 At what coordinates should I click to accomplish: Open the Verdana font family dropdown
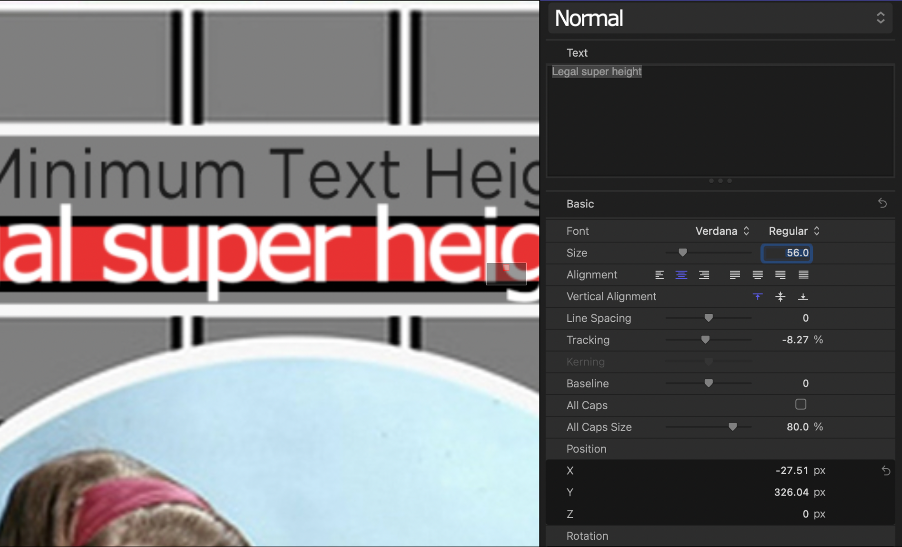pos(722,231)
